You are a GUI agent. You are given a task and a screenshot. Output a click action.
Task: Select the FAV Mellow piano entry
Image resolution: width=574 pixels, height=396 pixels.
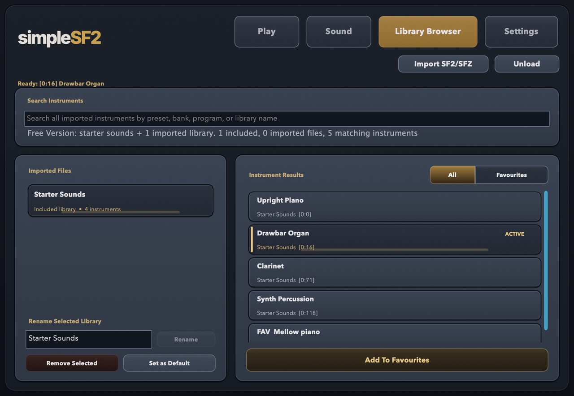coord(395,333)
